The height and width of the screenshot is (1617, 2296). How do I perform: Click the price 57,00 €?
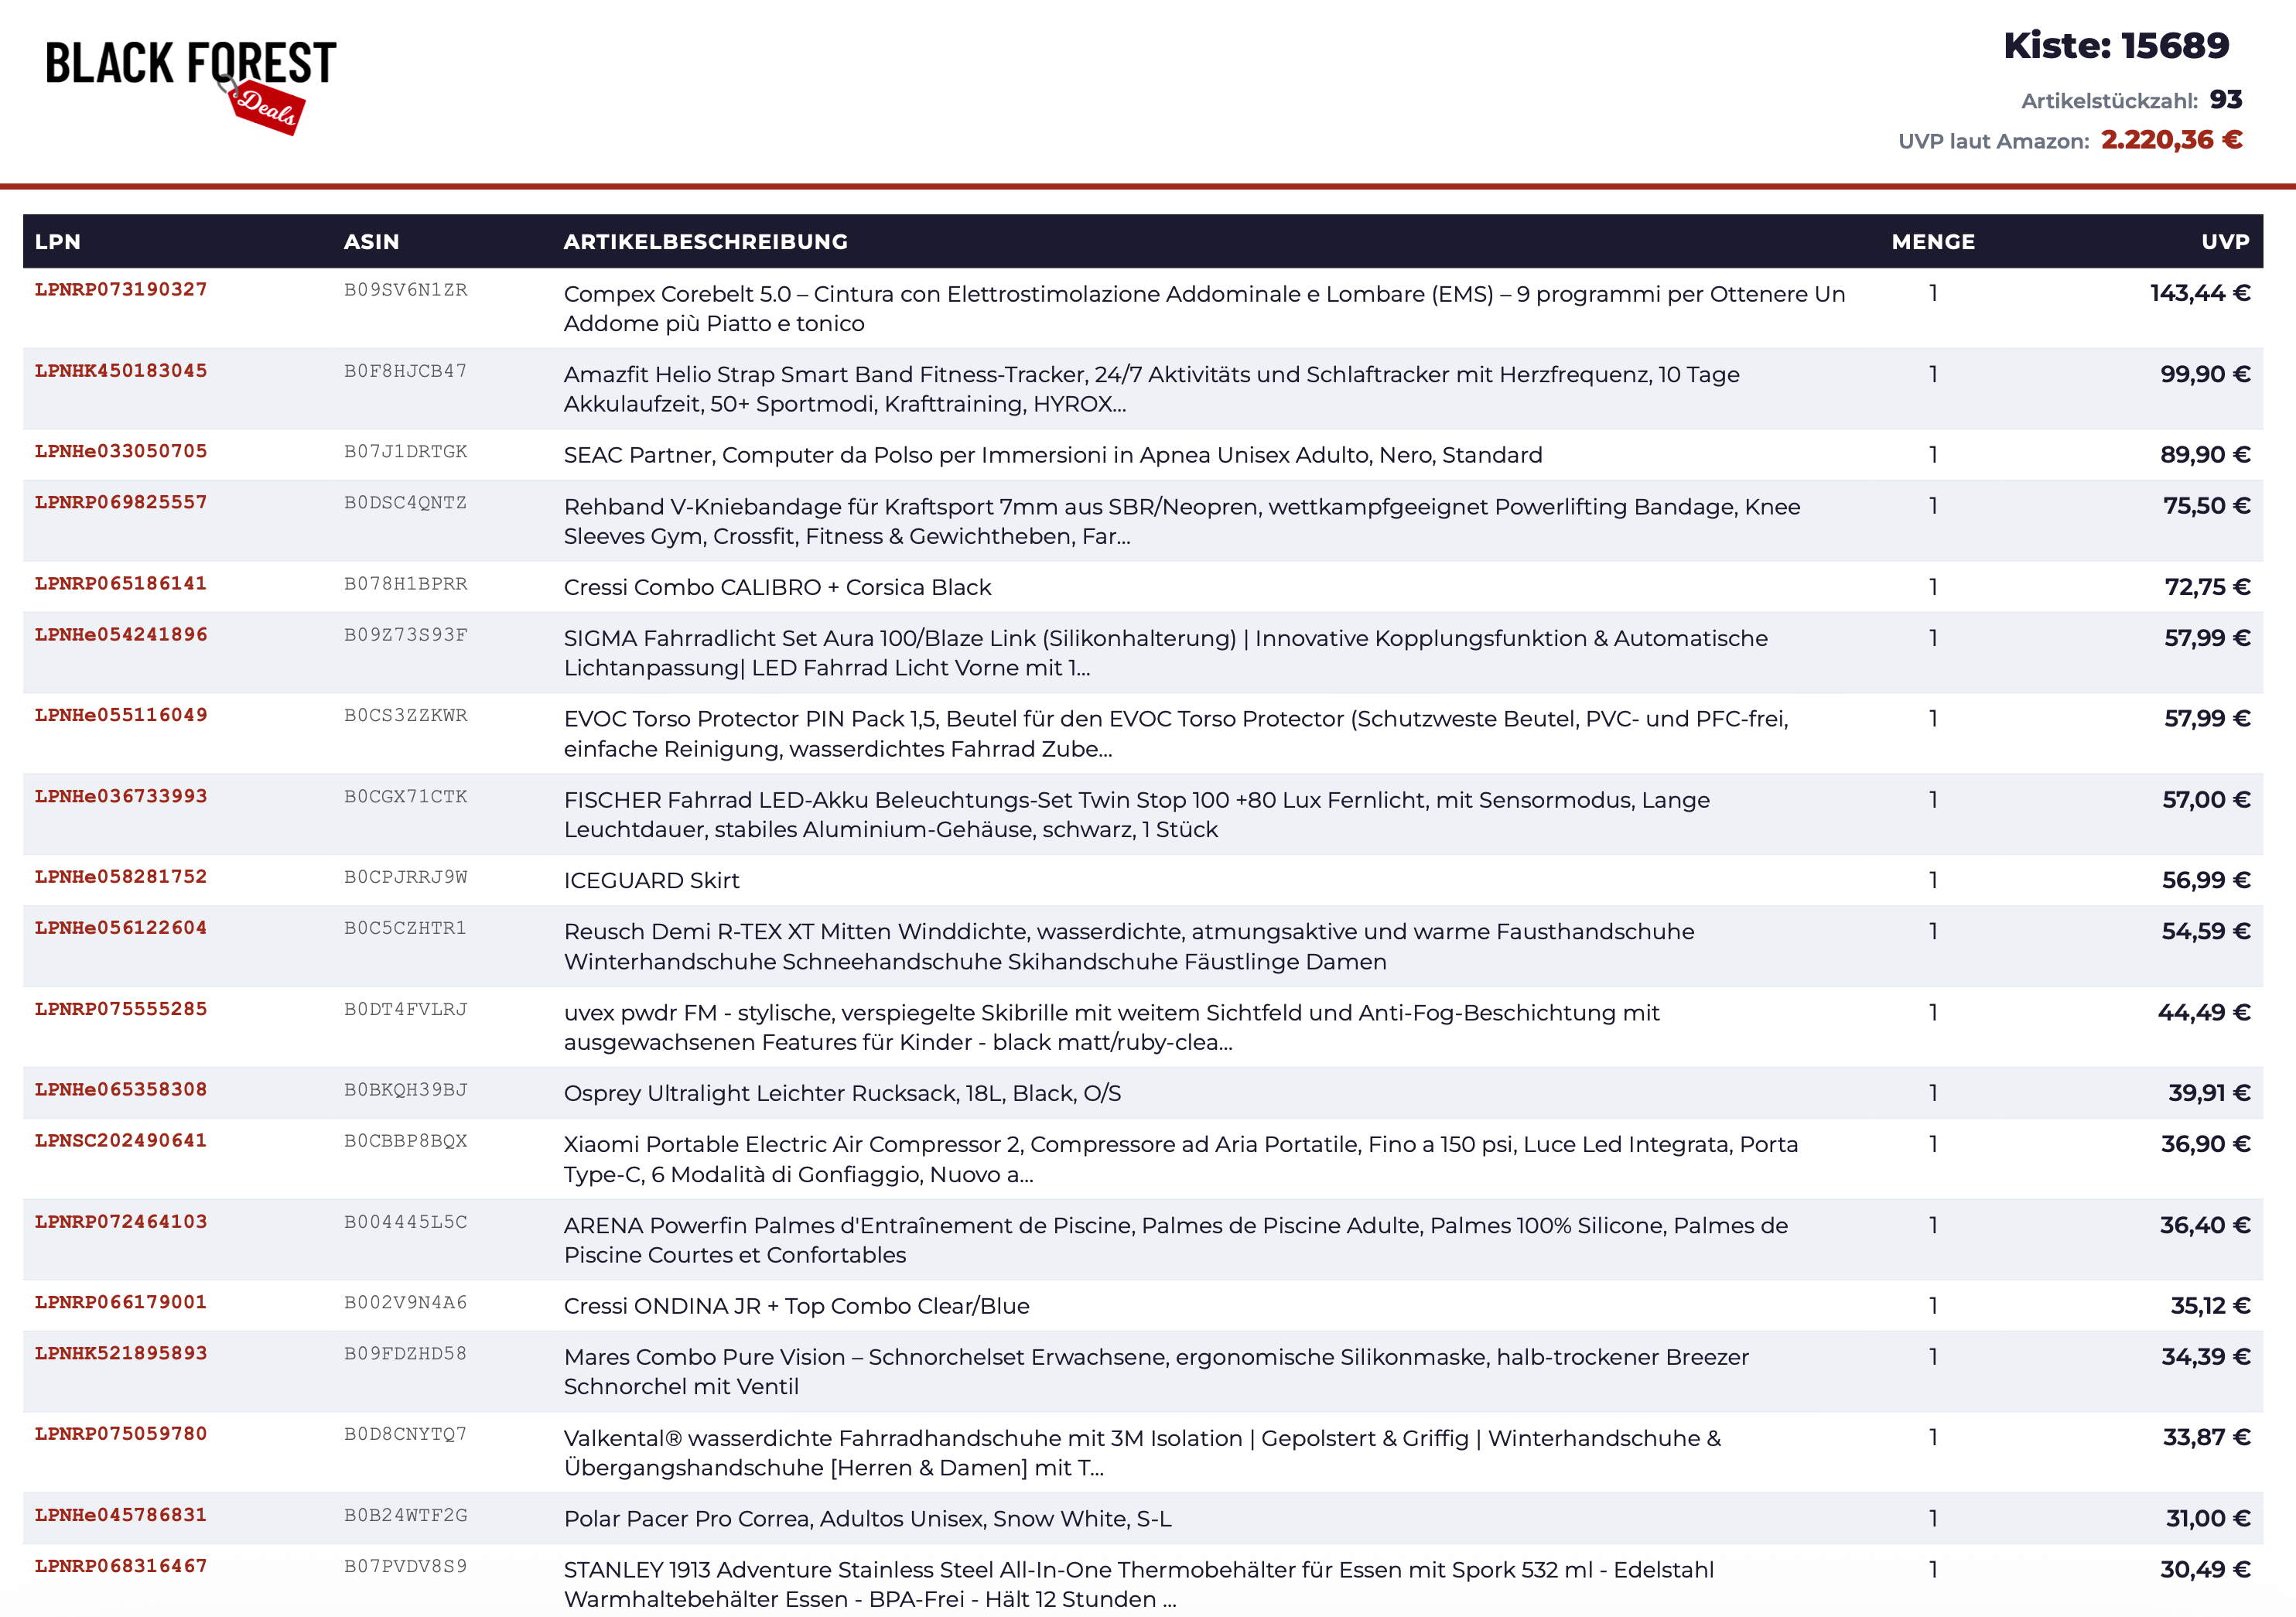pos(2206,800)
